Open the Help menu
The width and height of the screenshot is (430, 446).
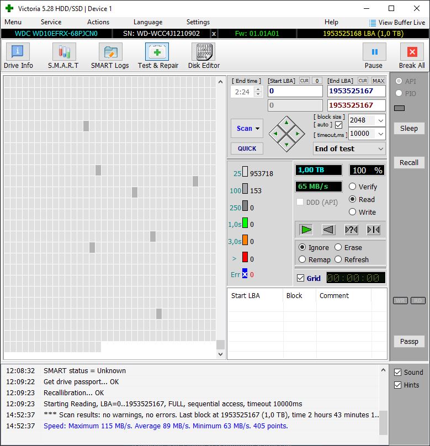(331, 22)
